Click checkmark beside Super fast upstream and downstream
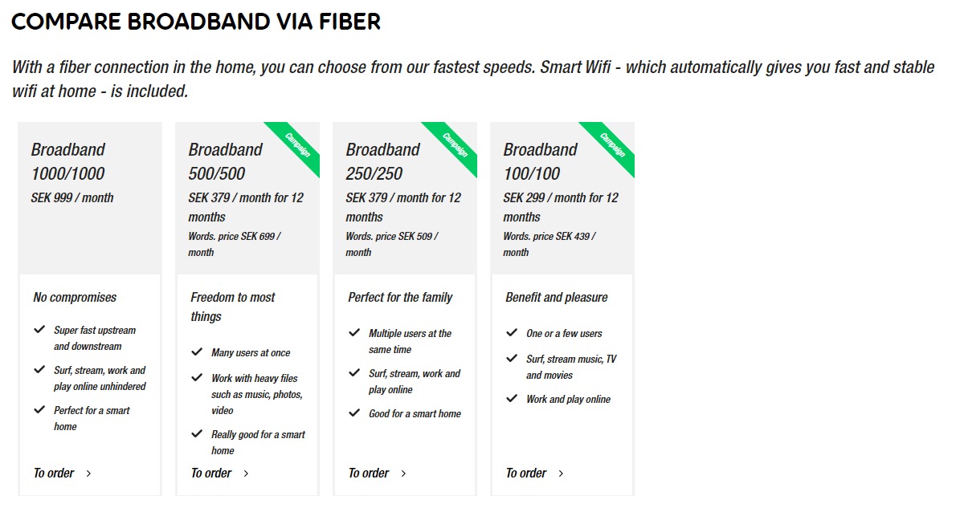 [39, 330]
